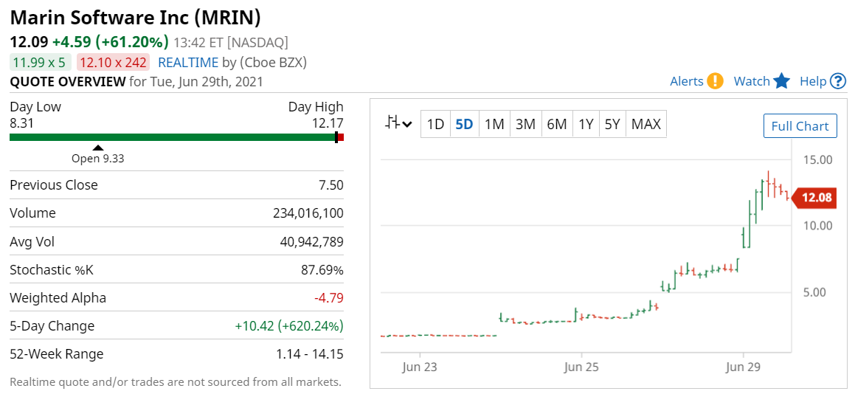Click the Jun 25 date label on chart
This screenshot has height=394, width=855.
coord(581,367)
